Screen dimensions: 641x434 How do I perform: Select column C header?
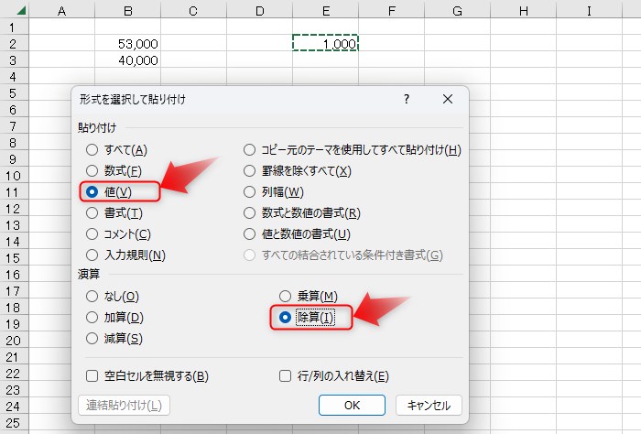[194, 10]
